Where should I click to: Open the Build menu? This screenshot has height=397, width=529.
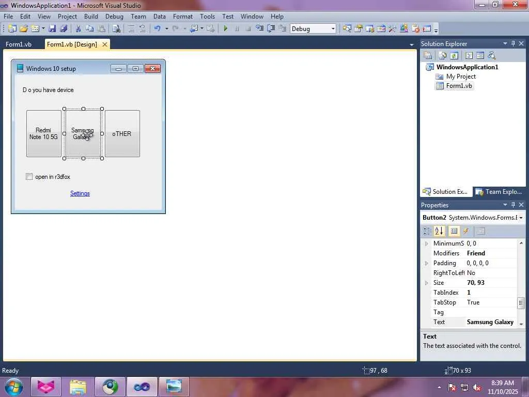[91, 16]
